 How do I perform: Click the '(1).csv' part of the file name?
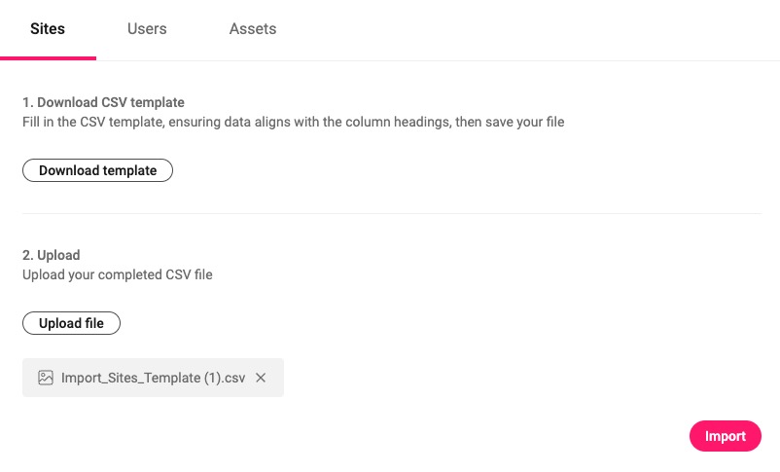pos(225,378)
